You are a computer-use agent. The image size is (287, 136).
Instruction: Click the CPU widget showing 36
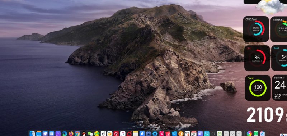257,58
